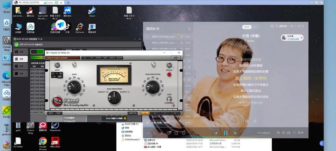Select comparison slot B in T-RackS
Image resolution: width=336 pixels, height=151 pixels.
pyautogui.click(x=155, y=113)
